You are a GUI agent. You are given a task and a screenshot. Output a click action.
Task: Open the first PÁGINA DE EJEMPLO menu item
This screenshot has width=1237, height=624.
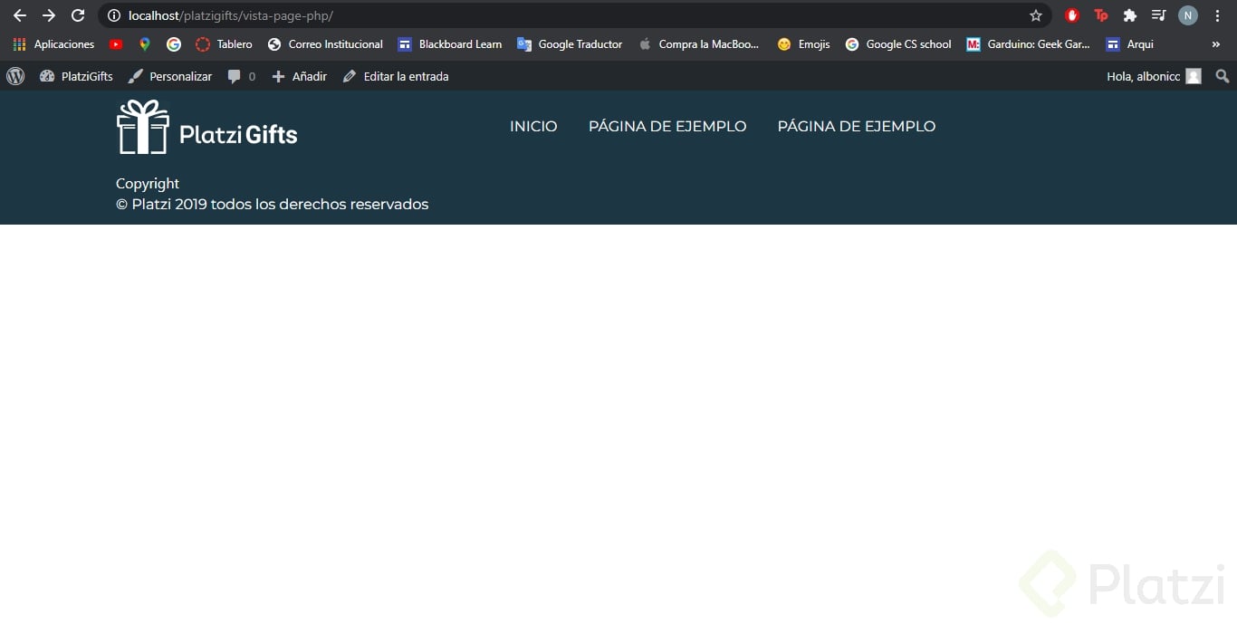coord(667,126)
